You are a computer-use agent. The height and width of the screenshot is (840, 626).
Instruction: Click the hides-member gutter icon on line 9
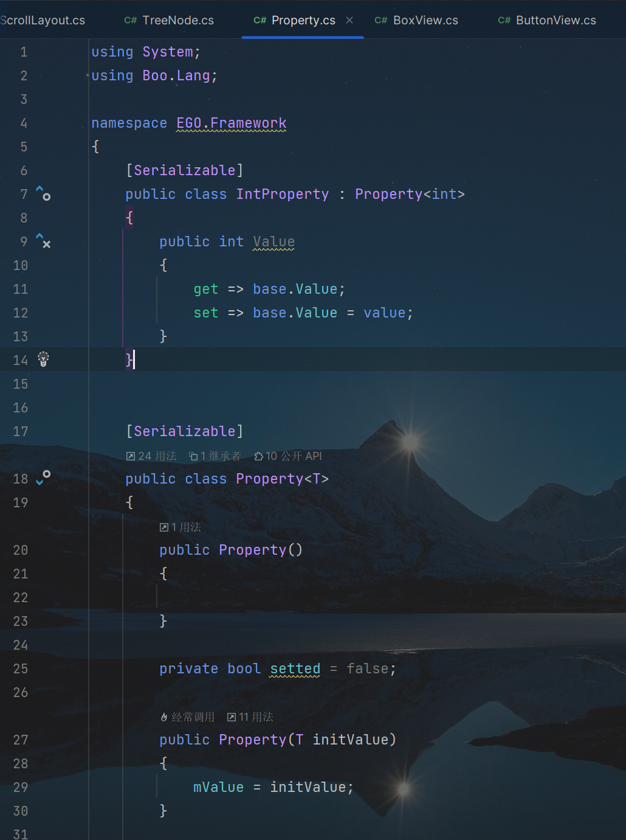(43, 241)
